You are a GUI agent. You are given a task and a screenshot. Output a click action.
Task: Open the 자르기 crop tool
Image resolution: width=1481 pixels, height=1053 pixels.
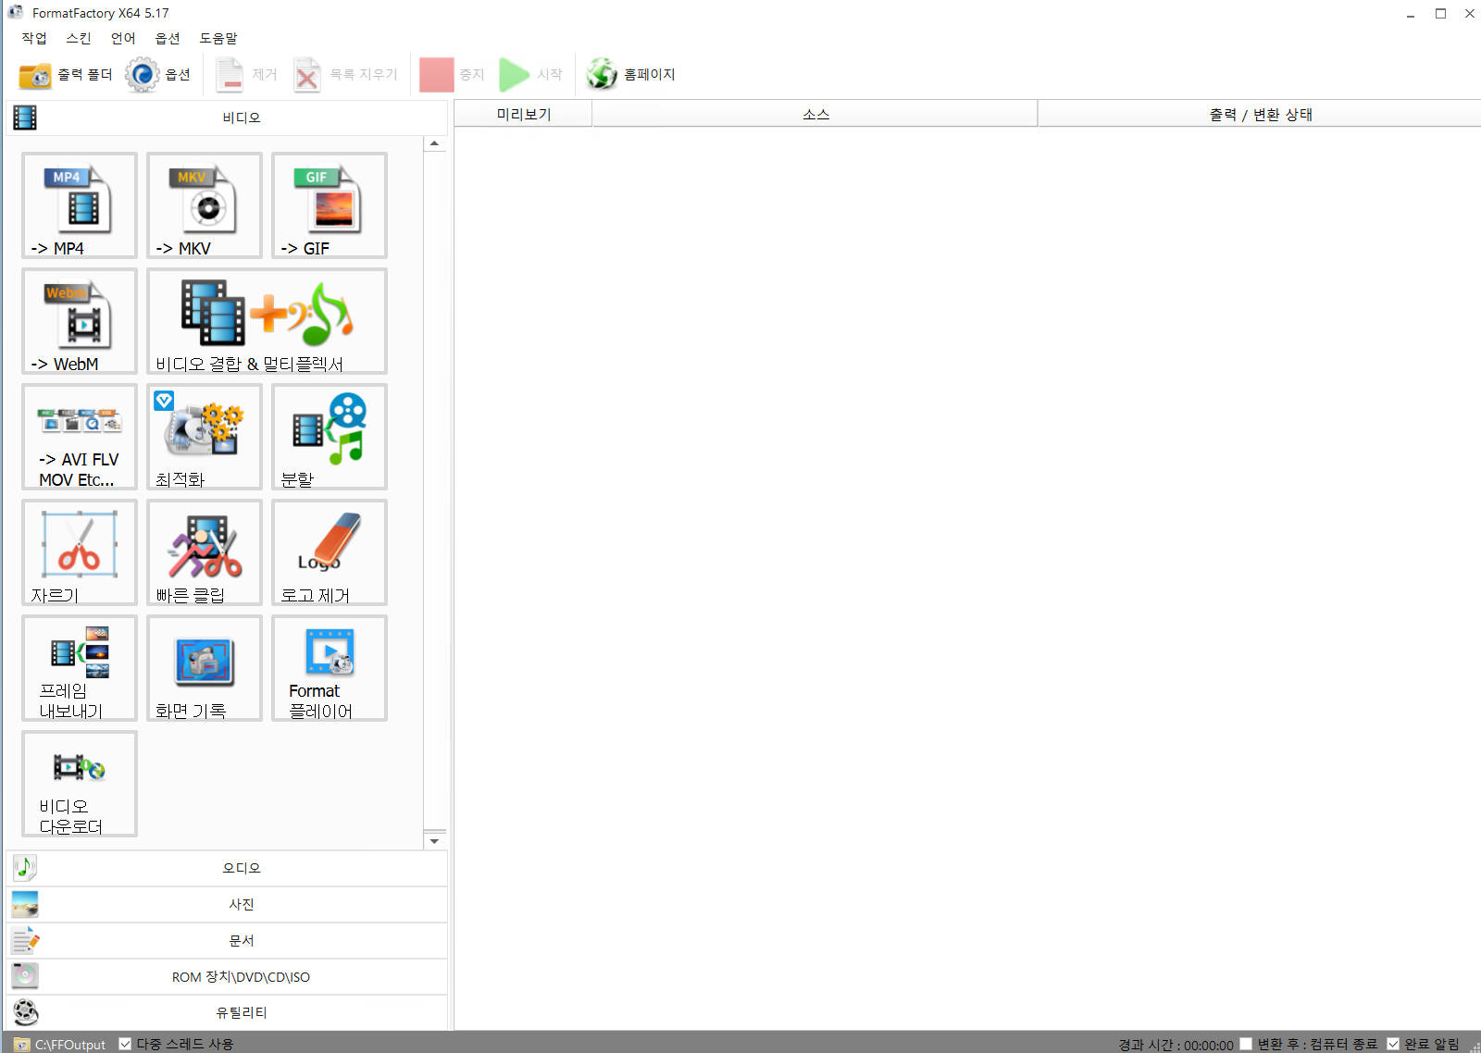point(80,552)
